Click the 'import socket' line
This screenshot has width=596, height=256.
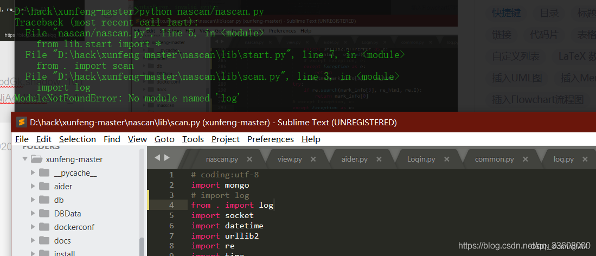click(222, 215)
